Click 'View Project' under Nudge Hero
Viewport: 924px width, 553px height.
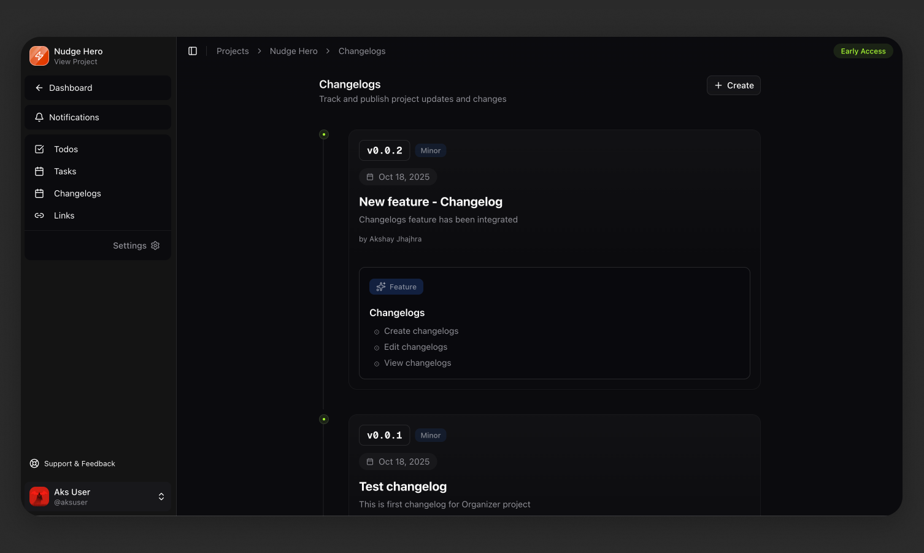tap(75, 62)
